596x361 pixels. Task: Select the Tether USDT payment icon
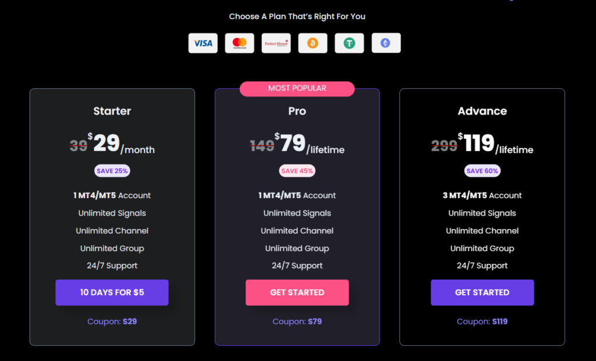point(349,43)
